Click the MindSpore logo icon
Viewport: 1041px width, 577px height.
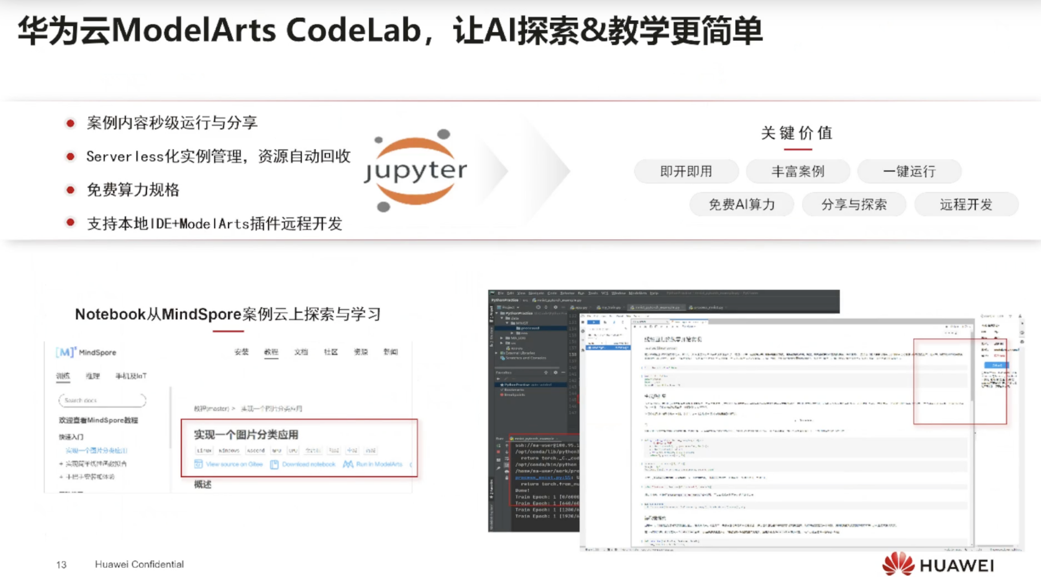click(66, 352)
